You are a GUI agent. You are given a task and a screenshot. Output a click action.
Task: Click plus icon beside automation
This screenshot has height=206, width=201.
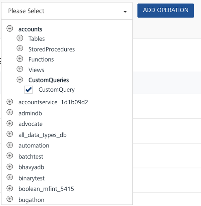pos(10,145)
